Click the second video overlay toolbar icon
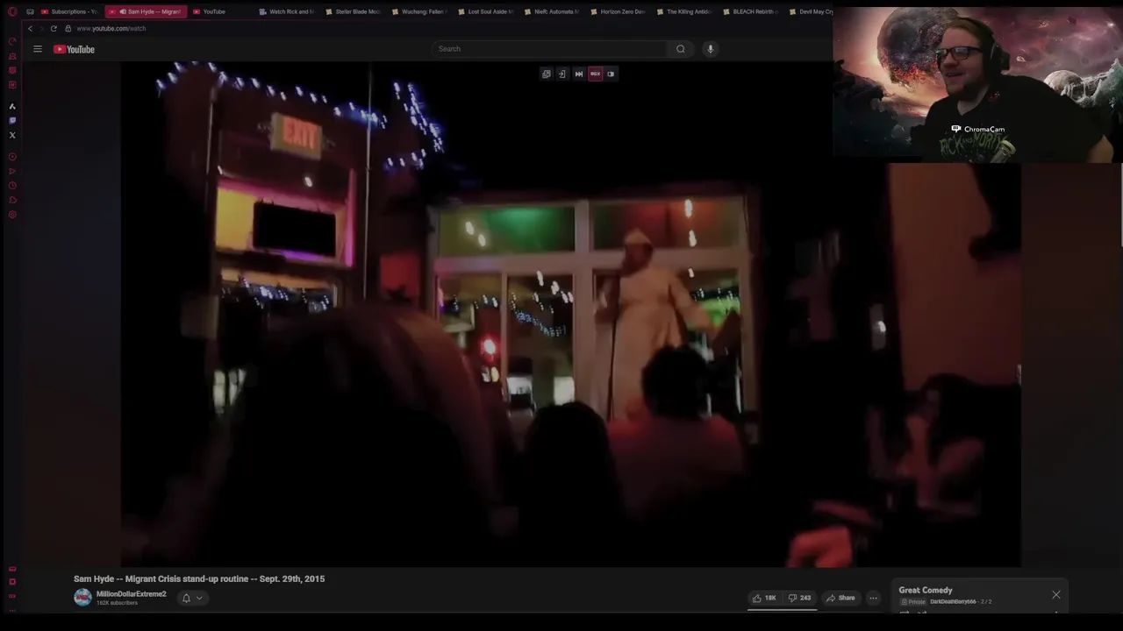1123x631 pixels. click(562, 74)
